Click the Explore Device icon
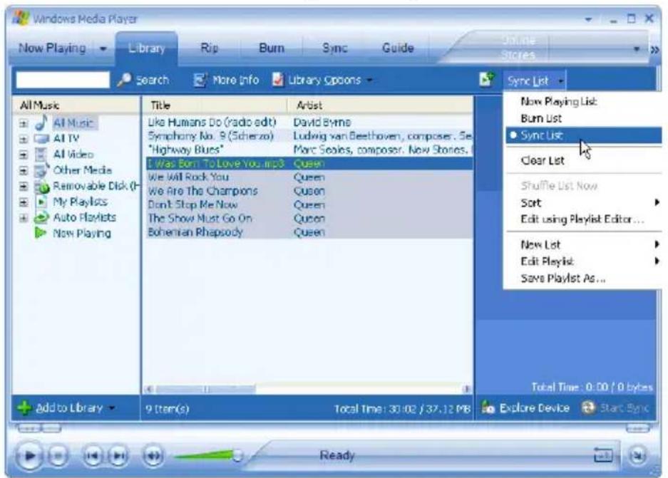668x478 pixels. point(488,407)
